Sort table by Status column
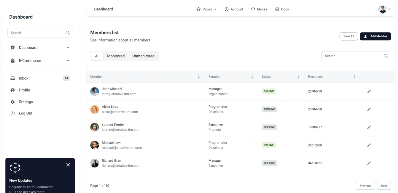Screen dimensions: 398x193 click(x=298, y=77)
